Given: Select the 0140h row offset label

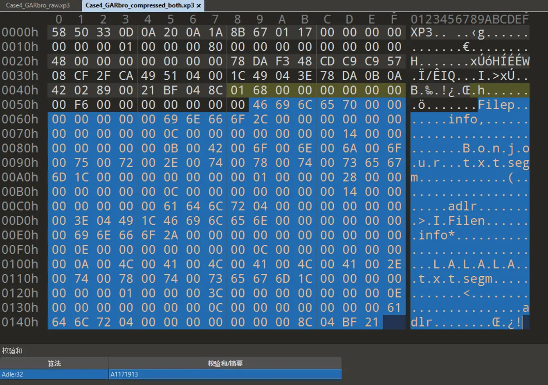Looking at the screenshot, I should pos(20,322).
